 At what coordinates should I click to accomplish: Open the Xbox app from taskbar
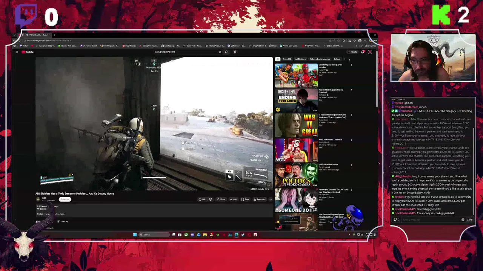pyautogui.click(x=186, y=234)
